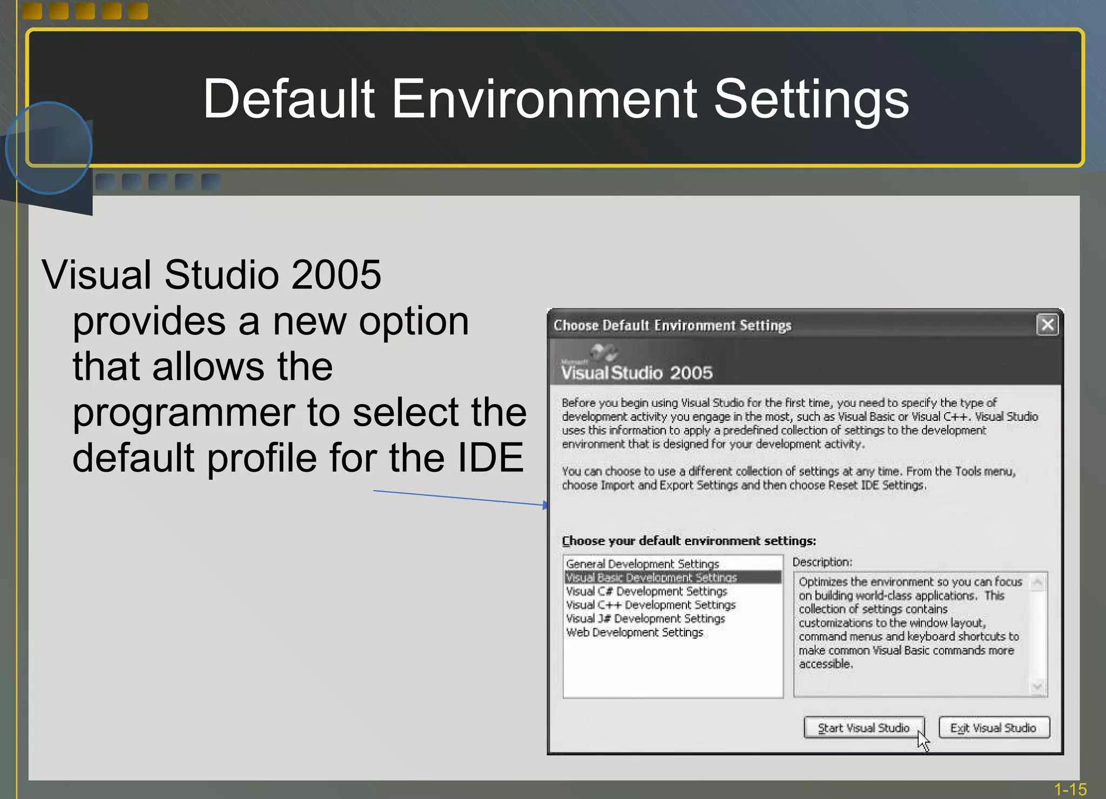Click the Visual Studio 2005 logo banner
1106x799 pixels.
coord(805,362)
